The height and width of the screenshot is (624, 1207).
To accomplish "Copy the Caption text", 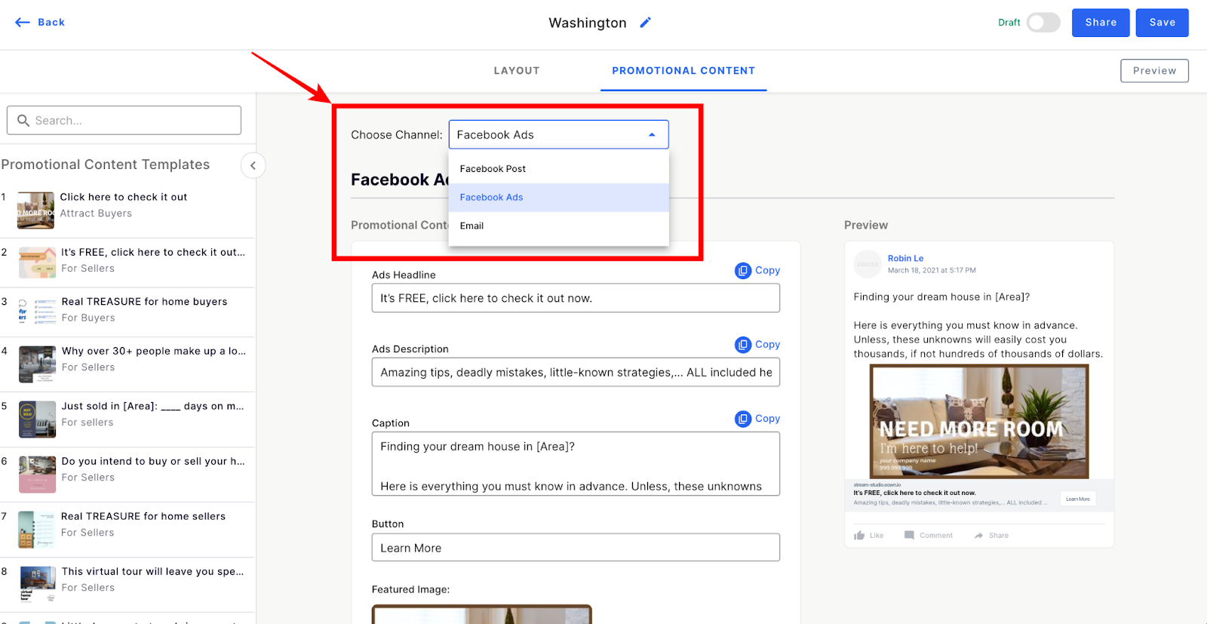I will click(x=757, y=418).
